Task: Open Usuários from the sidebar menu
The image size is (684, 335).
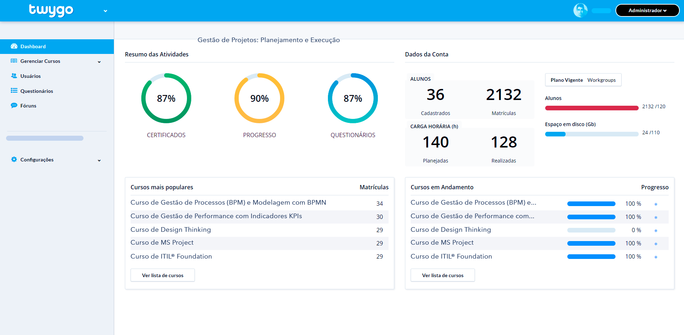Action: (30, 76)
